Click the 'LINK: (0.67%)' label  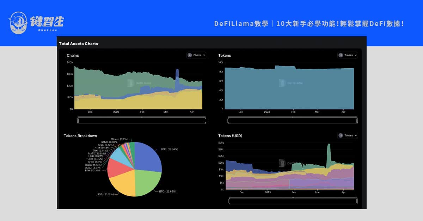[96, 156]
